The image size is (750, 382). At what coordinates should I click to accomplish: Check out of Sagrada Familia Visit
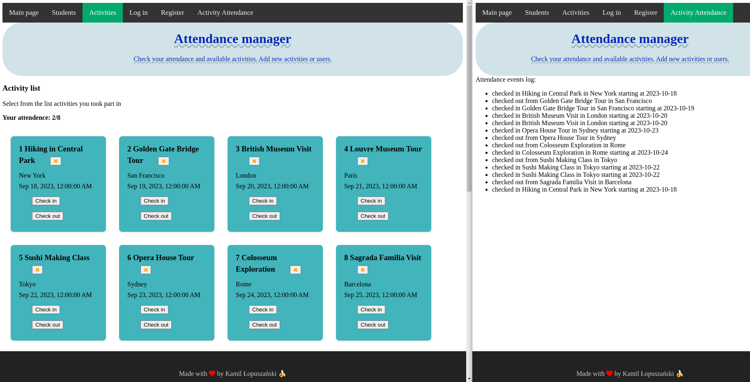coord(373,325)
